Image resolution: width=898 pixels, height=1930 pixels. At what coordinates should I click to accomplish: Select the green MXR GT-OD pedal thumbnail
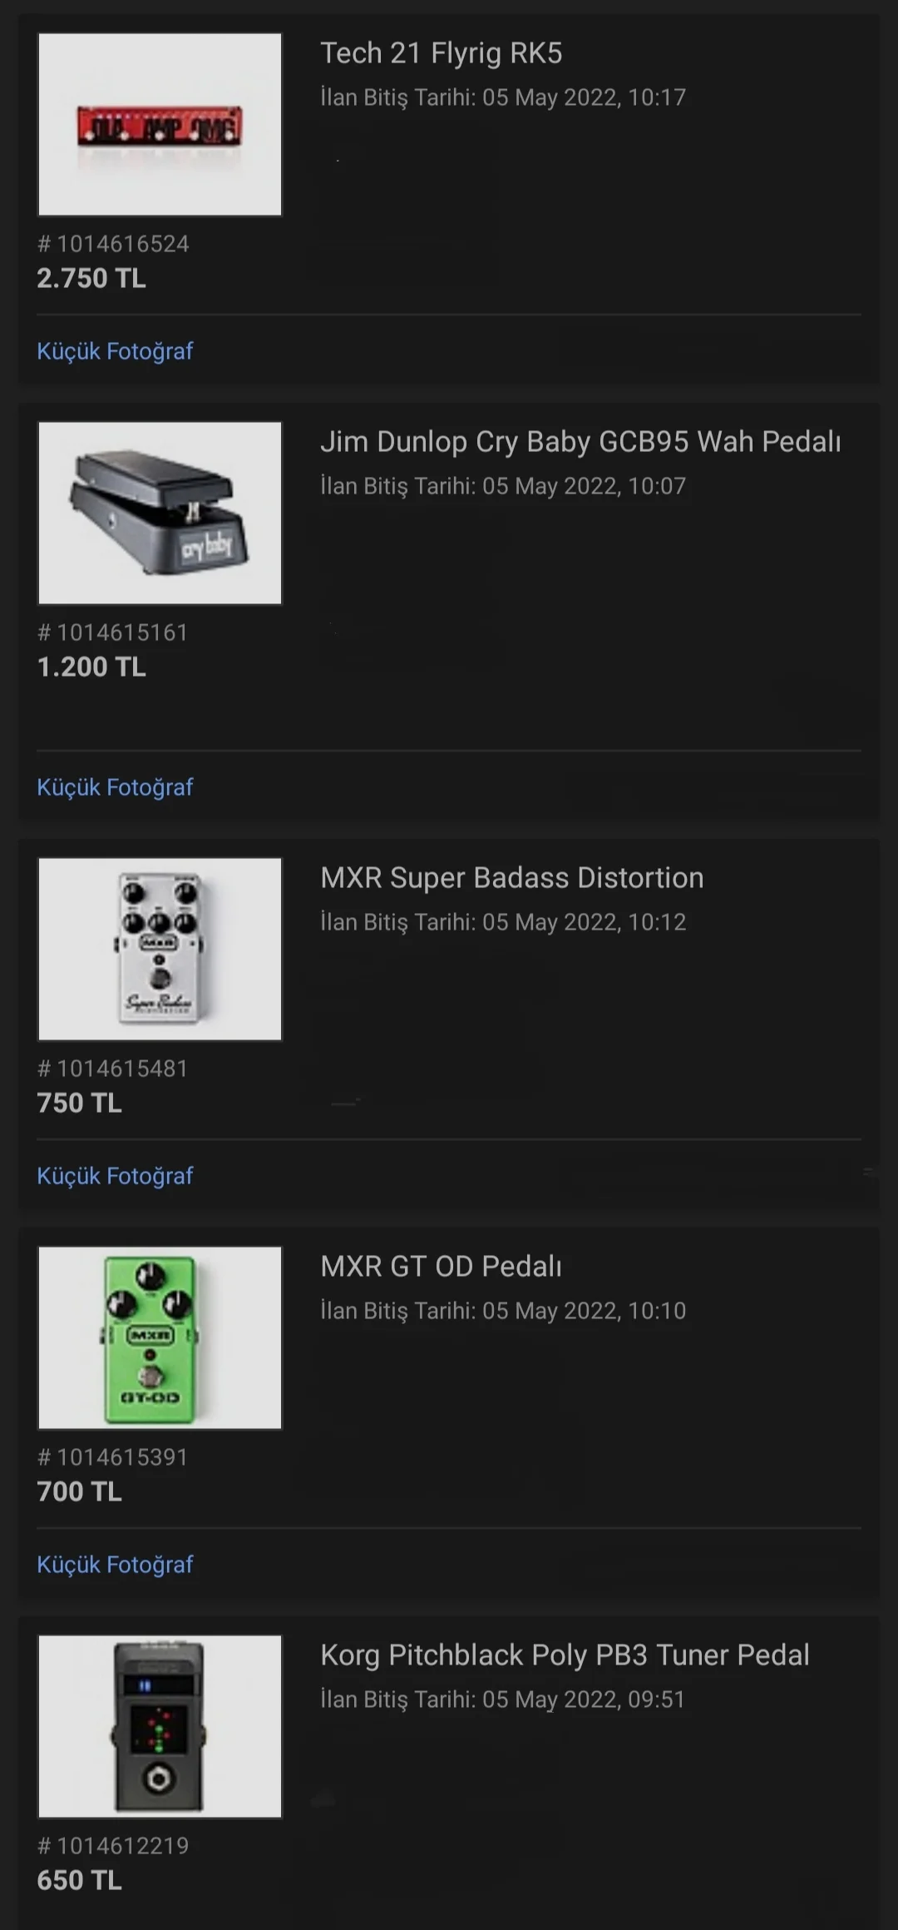160,1337
